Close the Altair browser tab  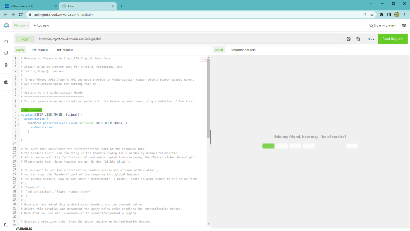(112, 6)
